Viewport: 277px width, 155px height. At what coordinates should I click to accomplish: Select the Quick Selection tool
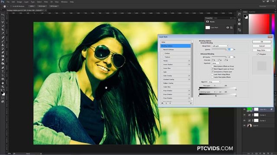click(x=3, y=26)
